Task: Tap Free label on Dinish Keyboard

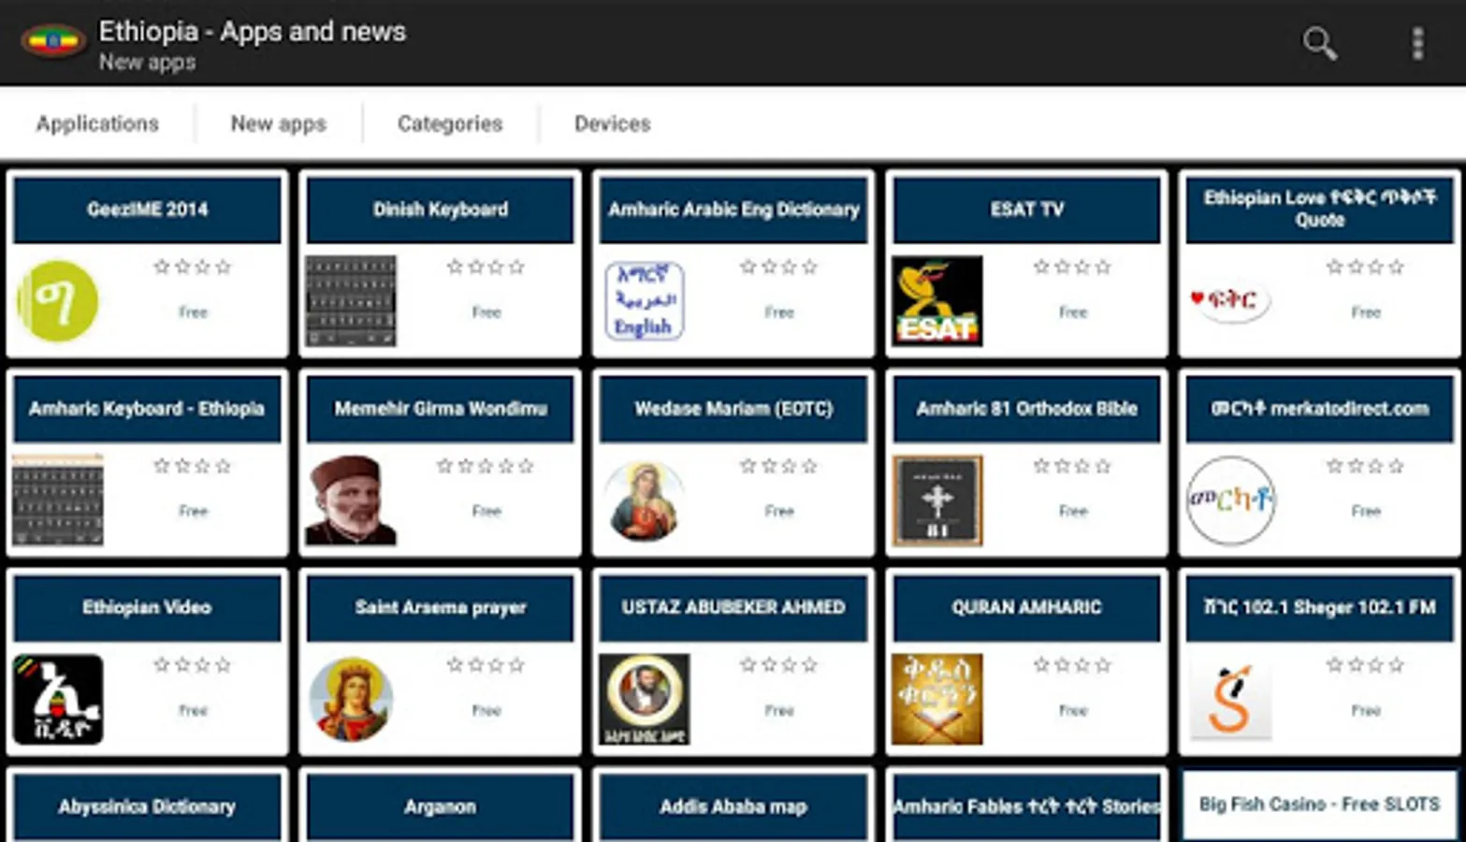Action: tap(486, 312)
